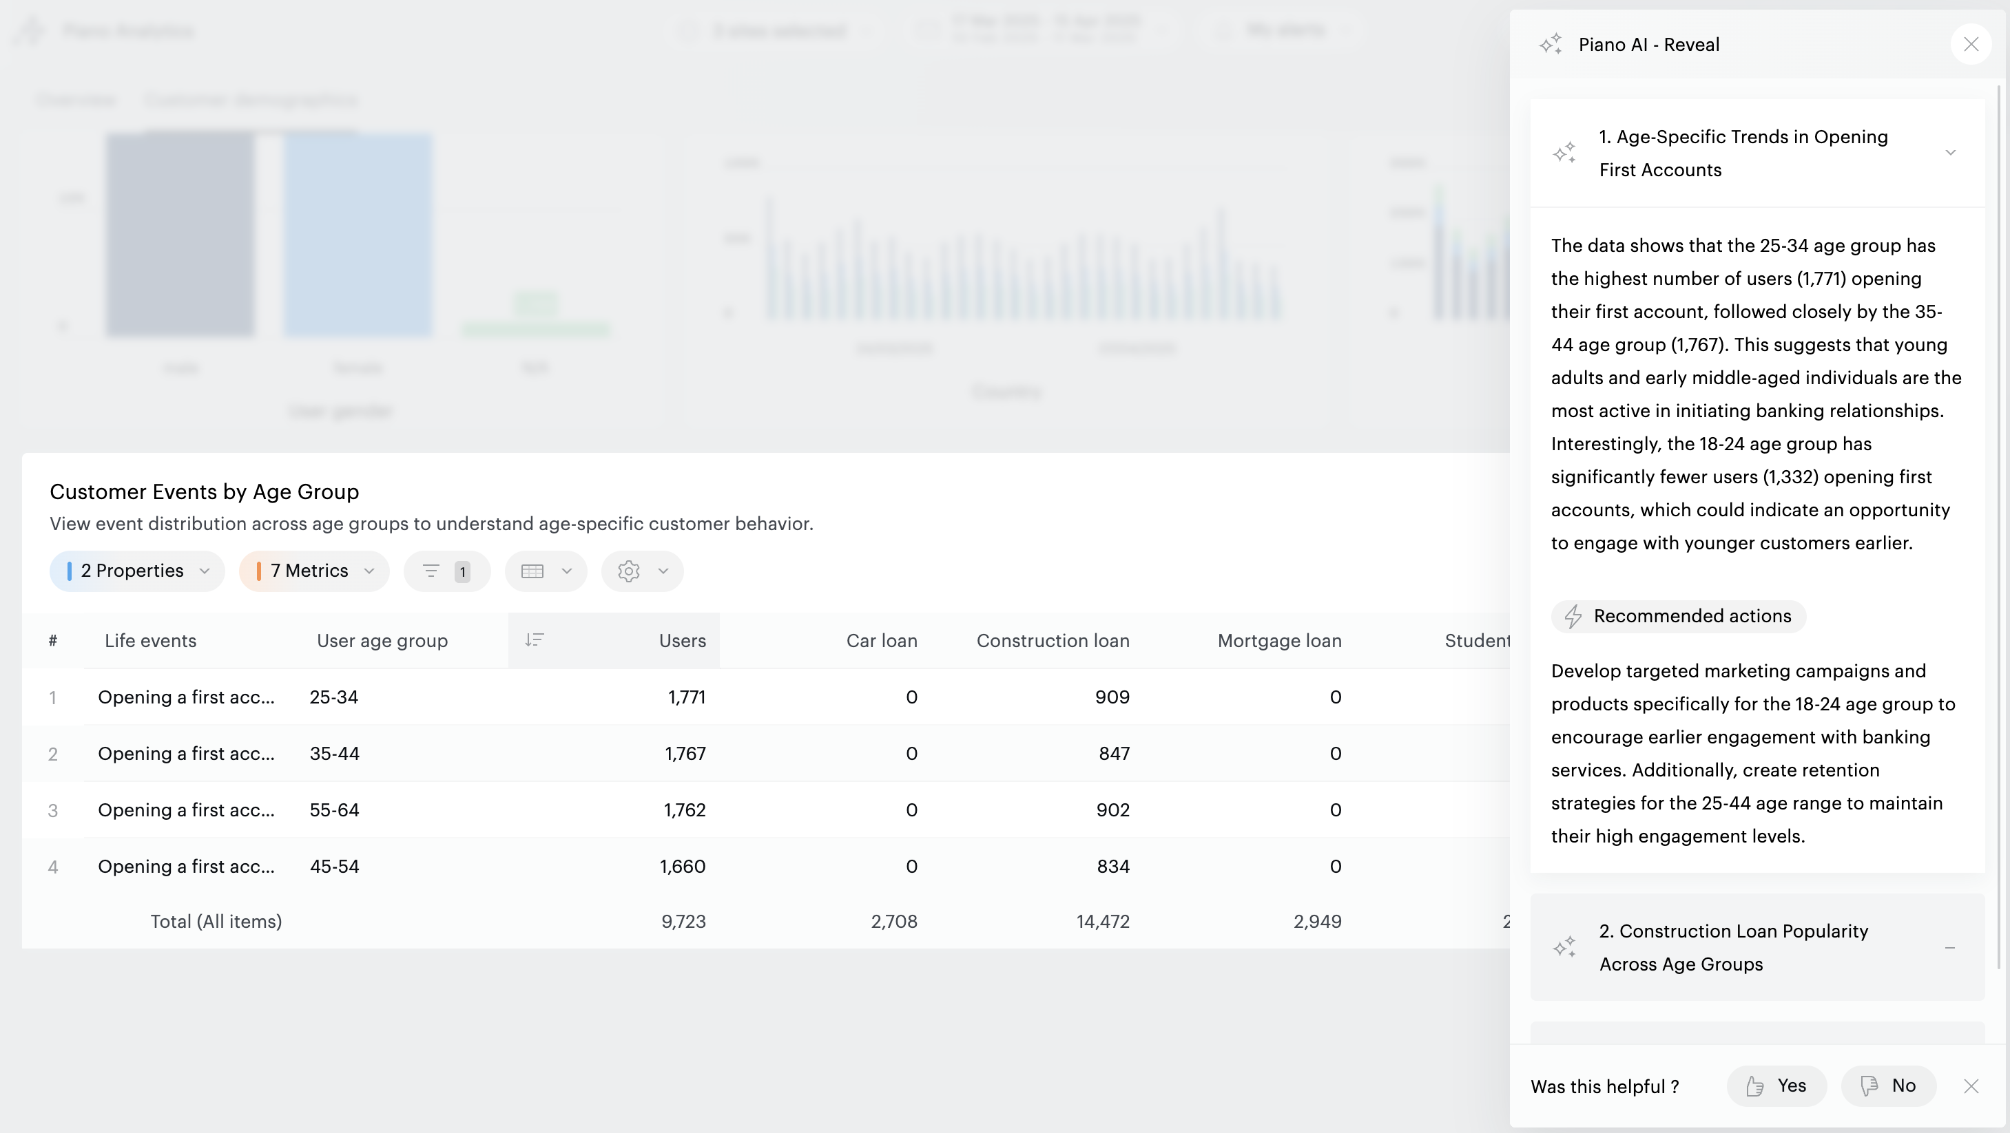
Task: Open the table view type selector
Action: point(546,571)
